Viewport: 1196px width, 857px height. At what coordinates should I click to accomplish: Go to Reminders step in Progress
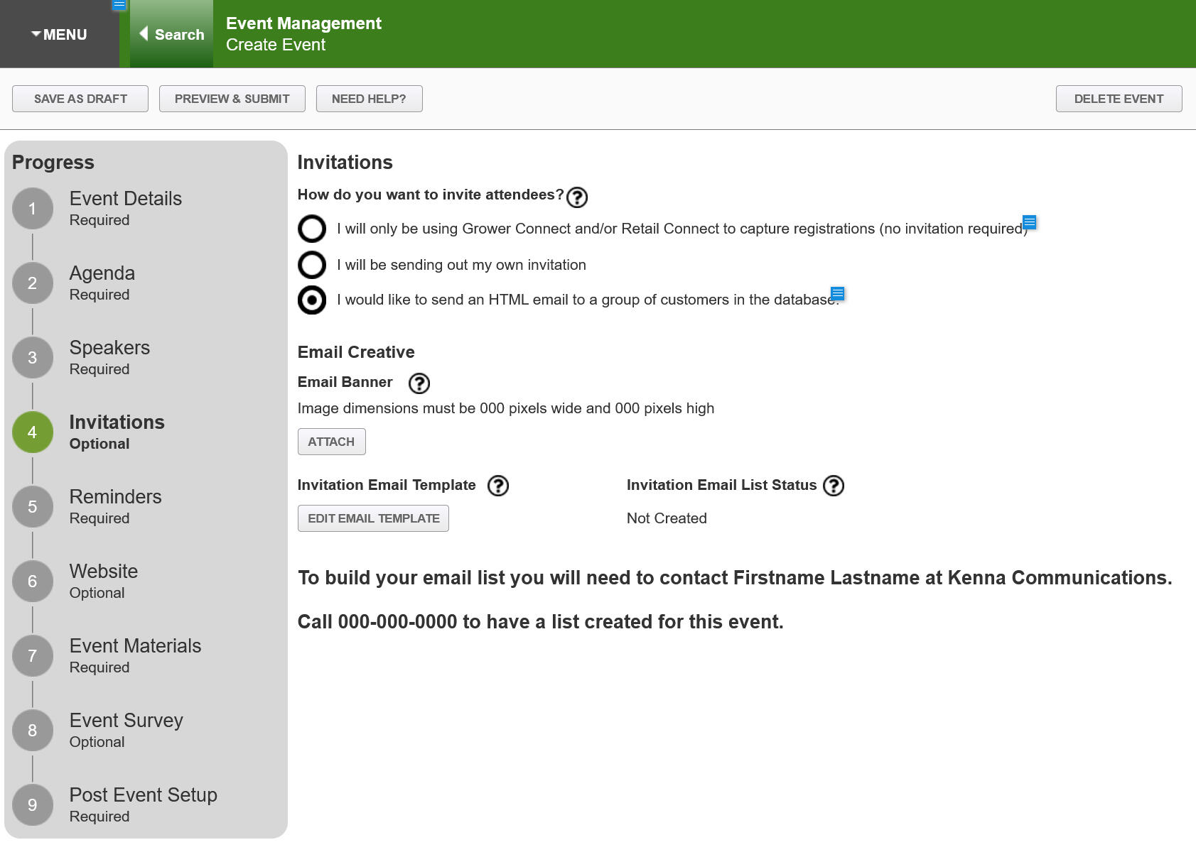click(115, 497)
